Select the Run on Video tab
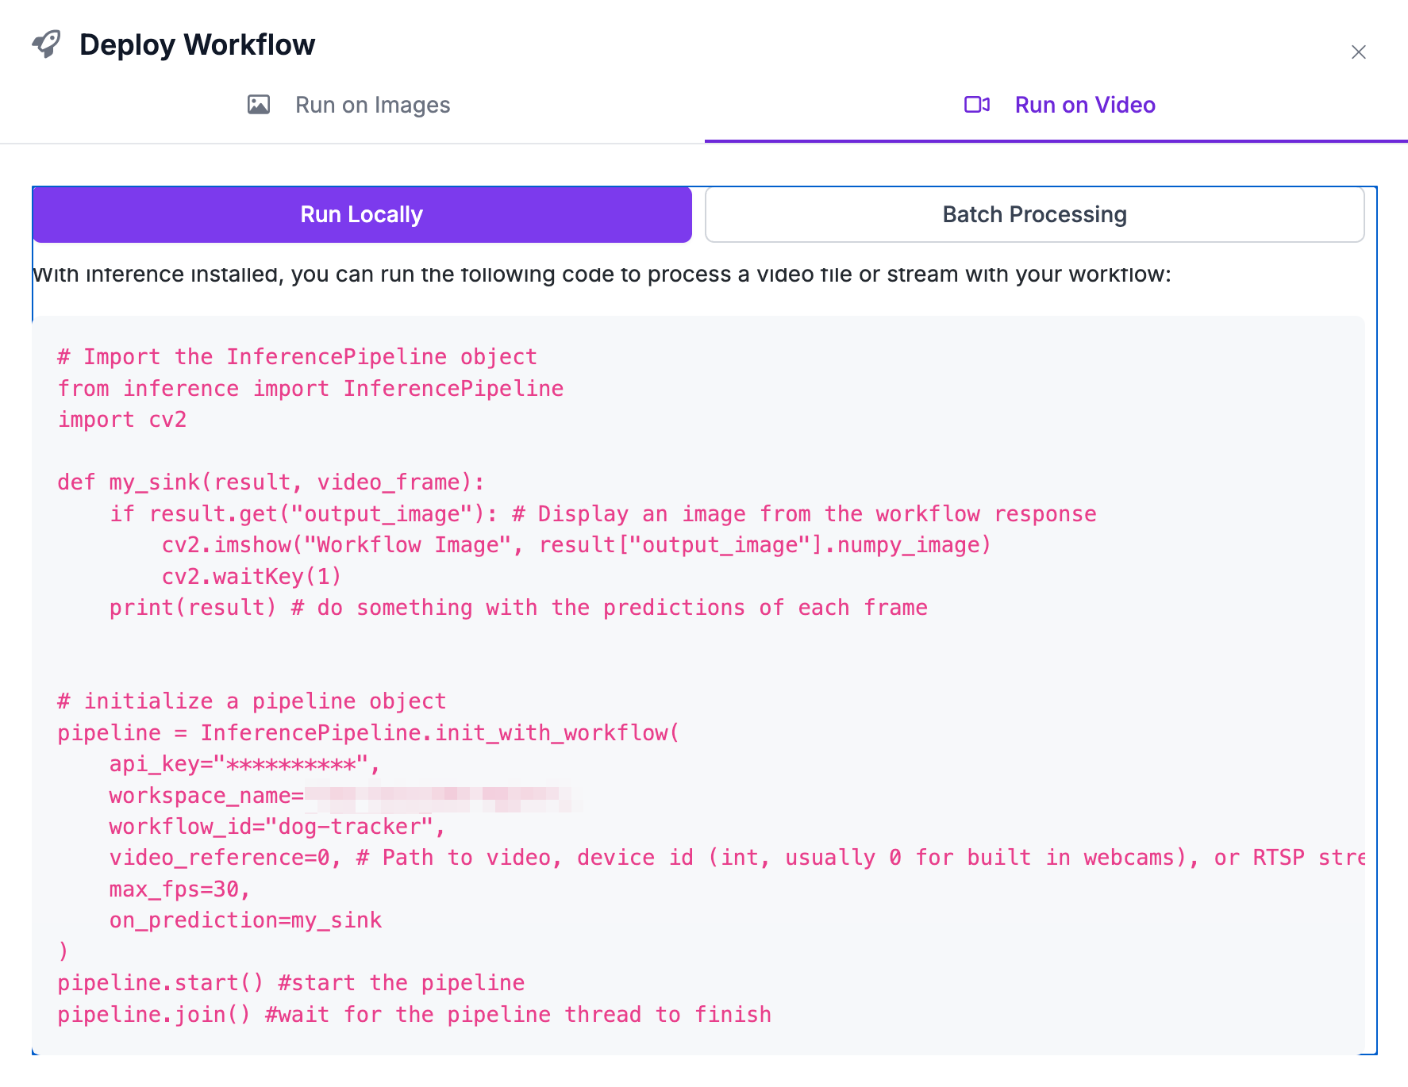The height and width of the screenshot is (1087, 1408). point(1056,105)
